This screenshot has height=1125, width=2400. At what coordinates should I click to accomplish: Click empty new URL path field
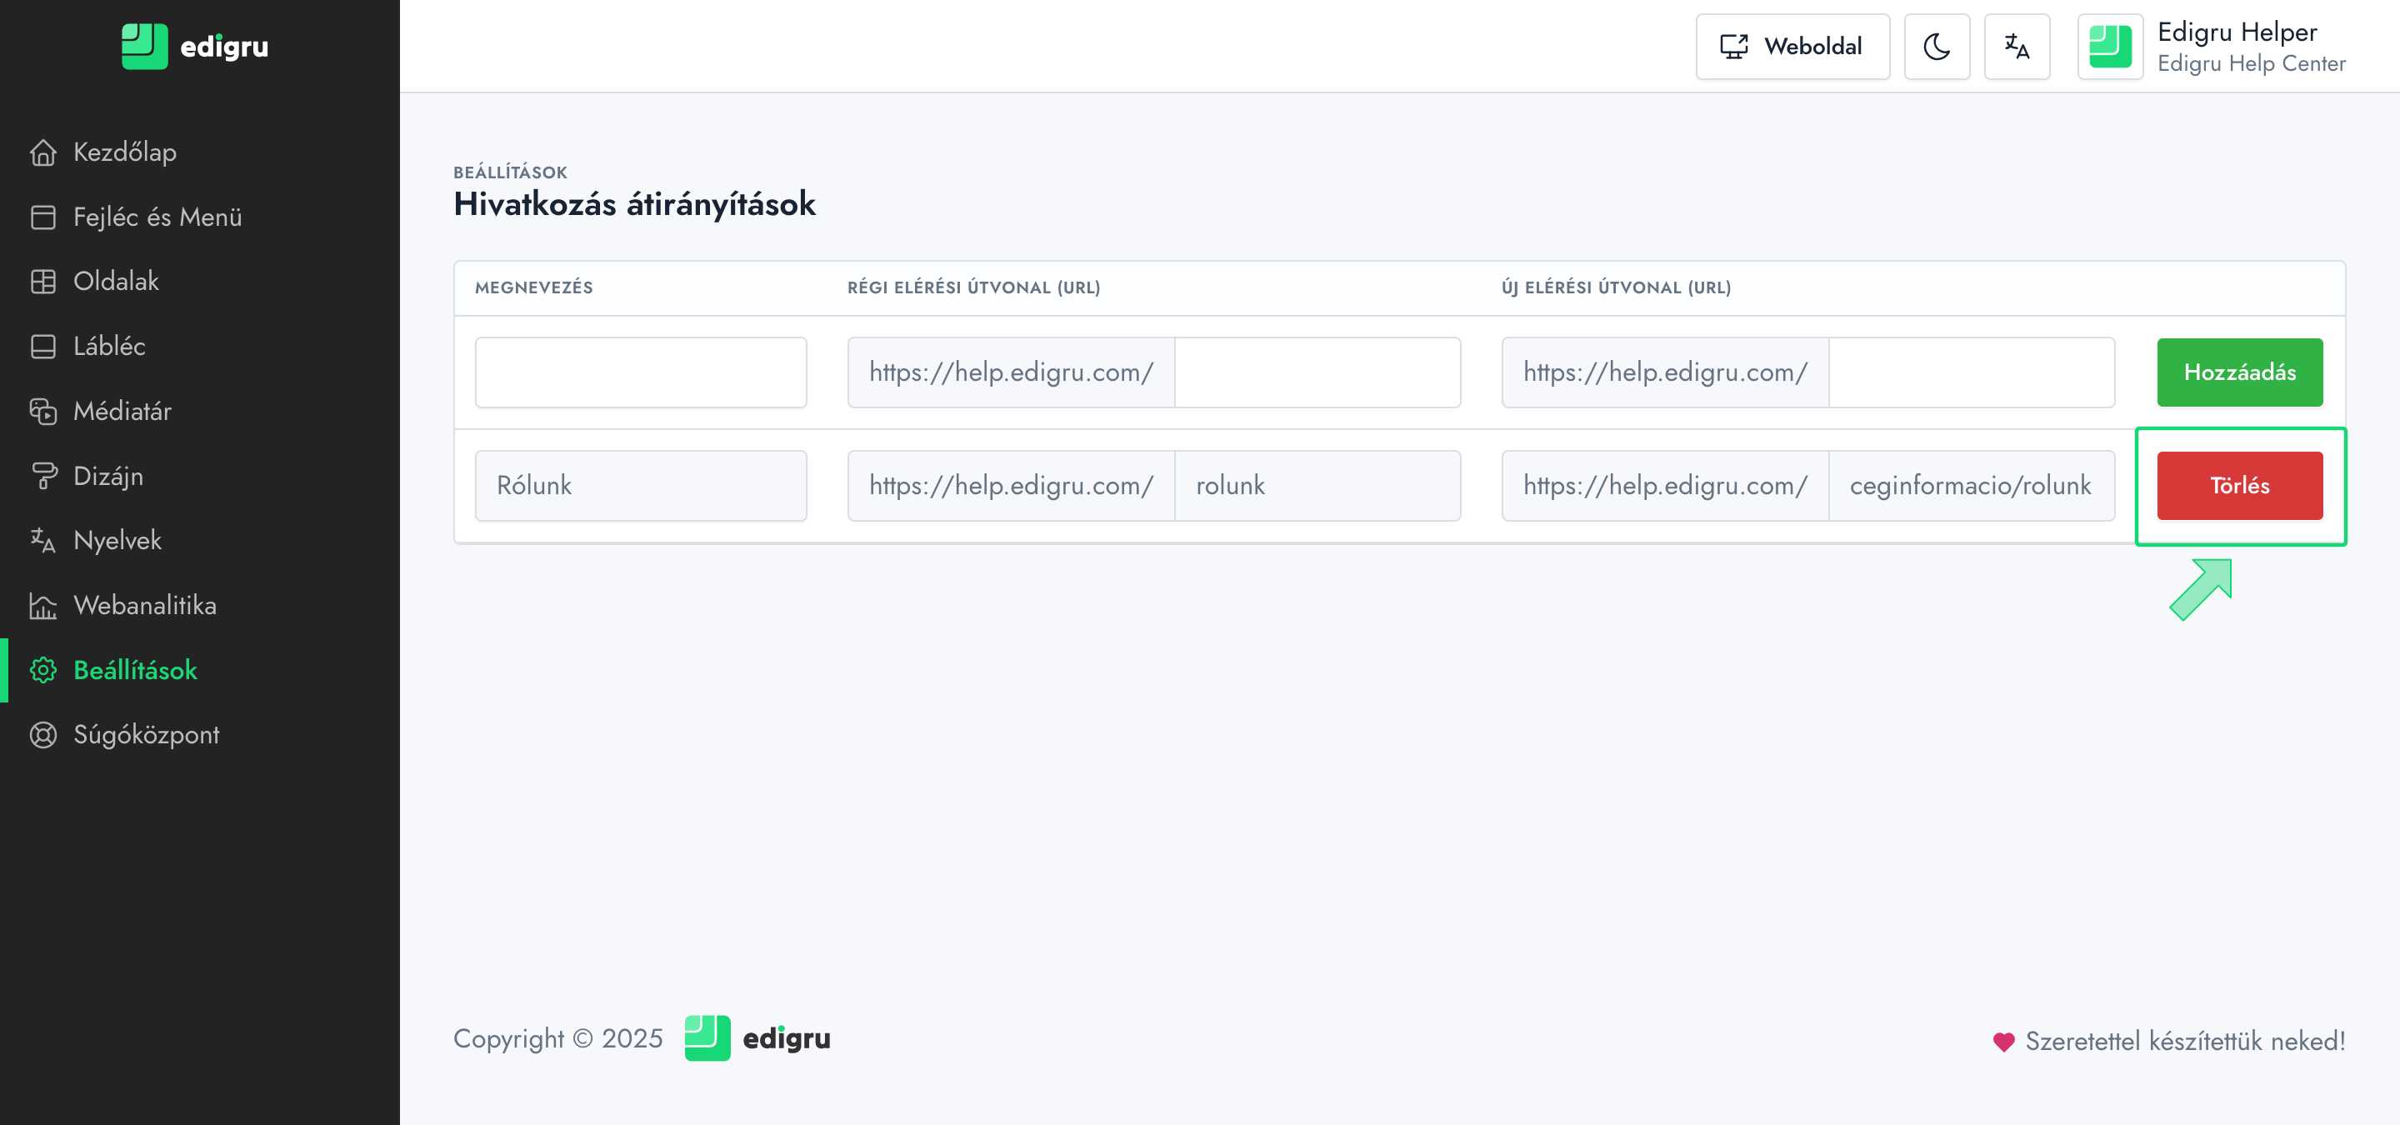pyautogui.click(x=1971, y=372)
